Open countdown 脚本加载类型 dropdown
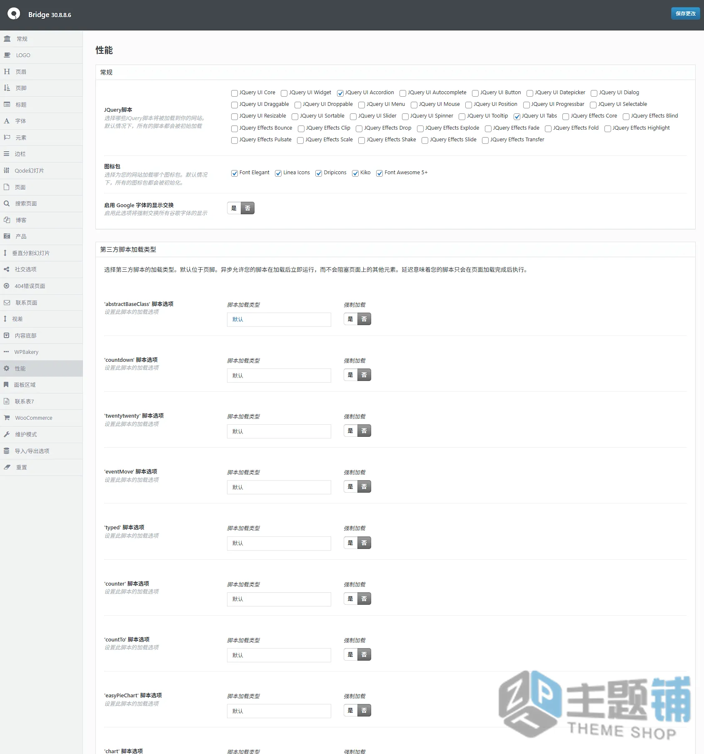Image resolution: width=704 pixels, height=754 pixels. 279,376
